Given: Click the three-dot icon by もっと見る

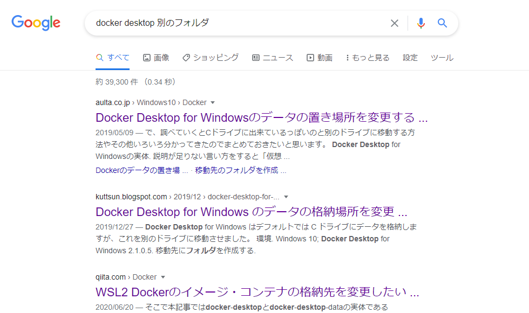Looking at the screenshot, I should [348, 58].
